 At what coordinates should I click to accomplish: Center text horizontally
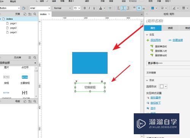click(123, 8)
